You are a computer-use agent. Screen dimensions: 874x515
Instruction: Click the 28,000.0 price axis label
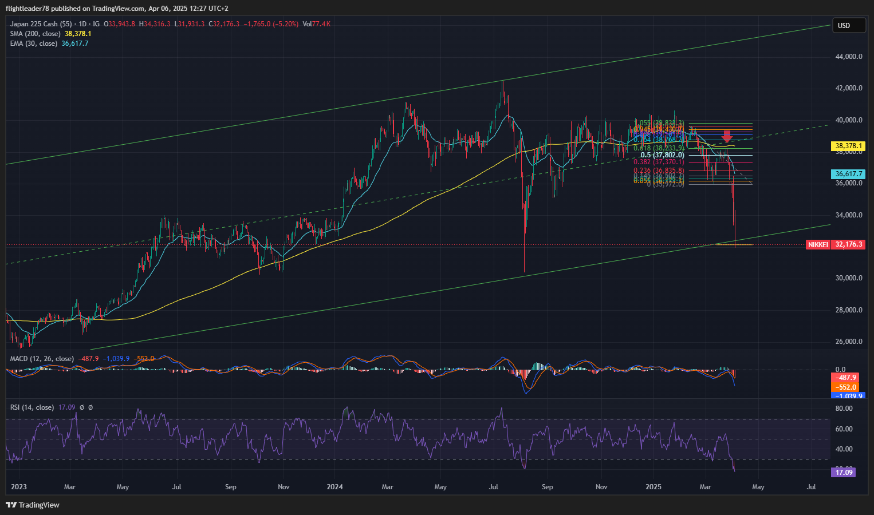pos(849,310)
